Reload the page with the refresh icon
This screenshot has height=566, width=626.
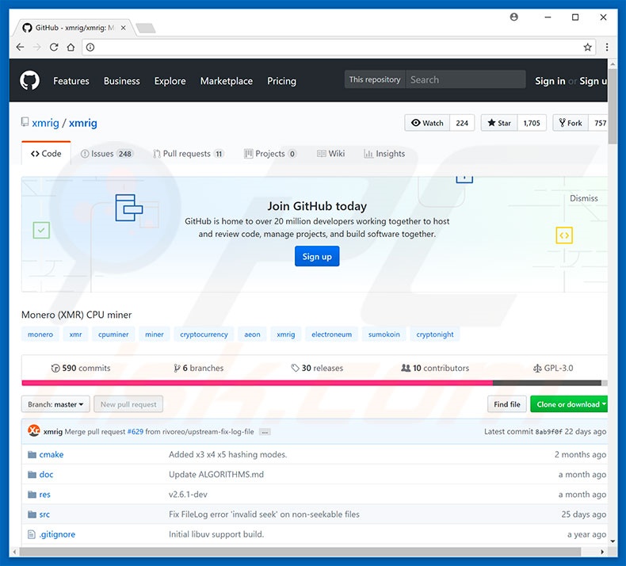[x=54, y=47]
